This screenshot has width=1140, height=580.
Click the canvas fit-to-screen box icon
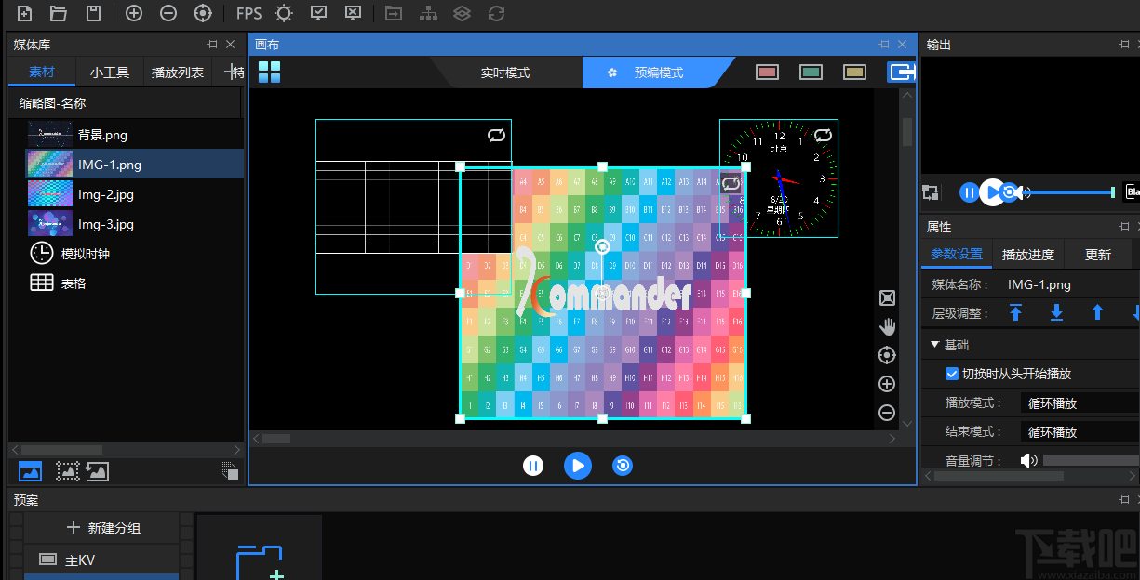[887, 297]
